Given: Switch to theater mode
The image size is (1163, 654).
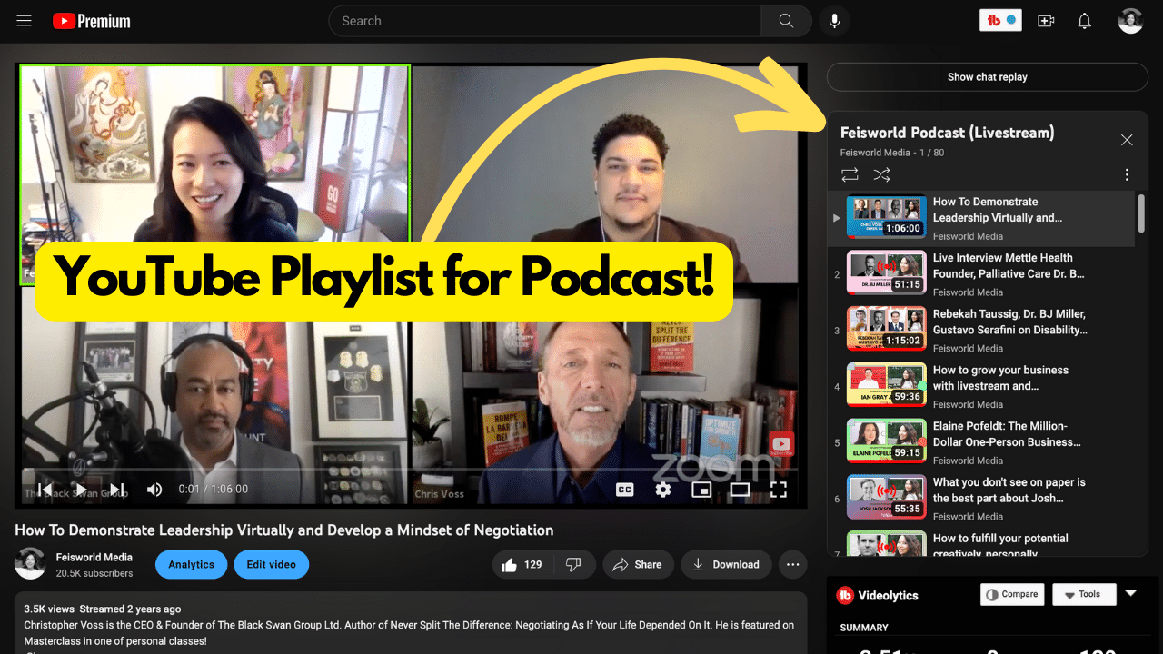Looking at the screenshot, I should [740, 490].
